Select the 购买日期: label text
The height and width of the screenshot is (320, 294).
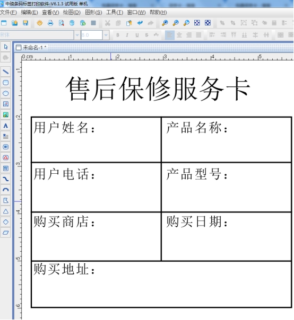point(197,221)
